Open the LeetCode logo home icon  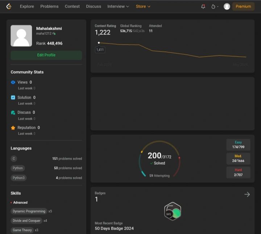pyautogui.click(x=9, y=7)
